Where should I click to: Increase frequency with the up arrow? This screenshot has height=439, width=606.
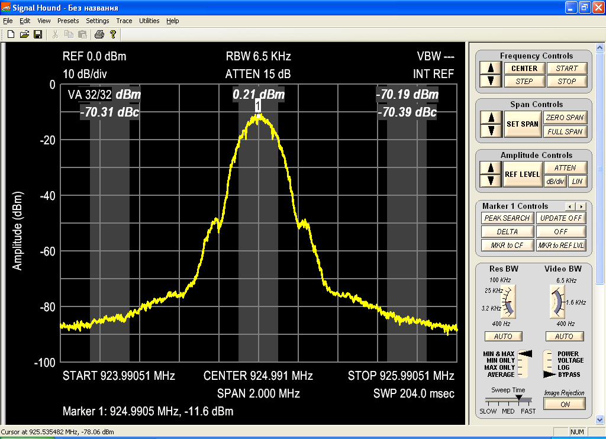(x=491, y=69)
